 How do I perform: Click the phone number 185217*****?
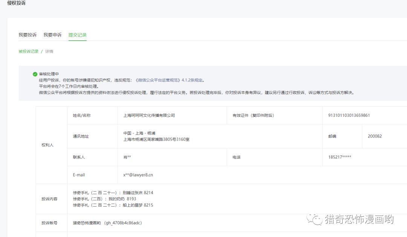[x=340, y=157]
